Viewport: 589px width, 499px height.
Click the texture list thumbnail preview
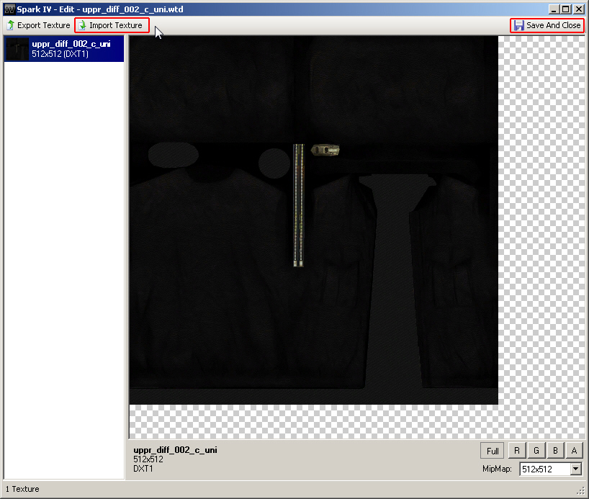17,49
